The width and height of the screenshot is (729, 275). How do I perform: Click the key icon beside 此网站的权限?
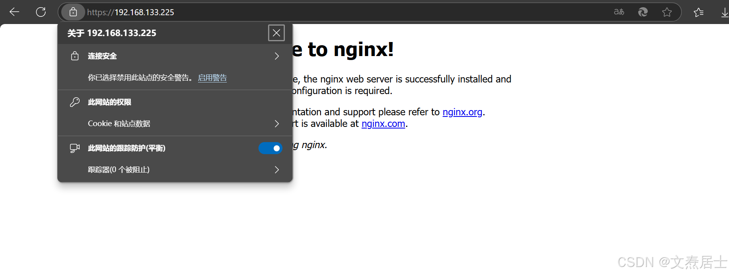[75, 102]
